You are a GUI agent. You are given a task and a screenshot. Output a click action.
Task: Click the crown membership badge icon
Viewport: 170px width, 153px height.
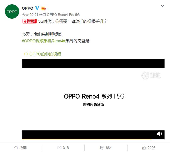[x=43, y=8]
